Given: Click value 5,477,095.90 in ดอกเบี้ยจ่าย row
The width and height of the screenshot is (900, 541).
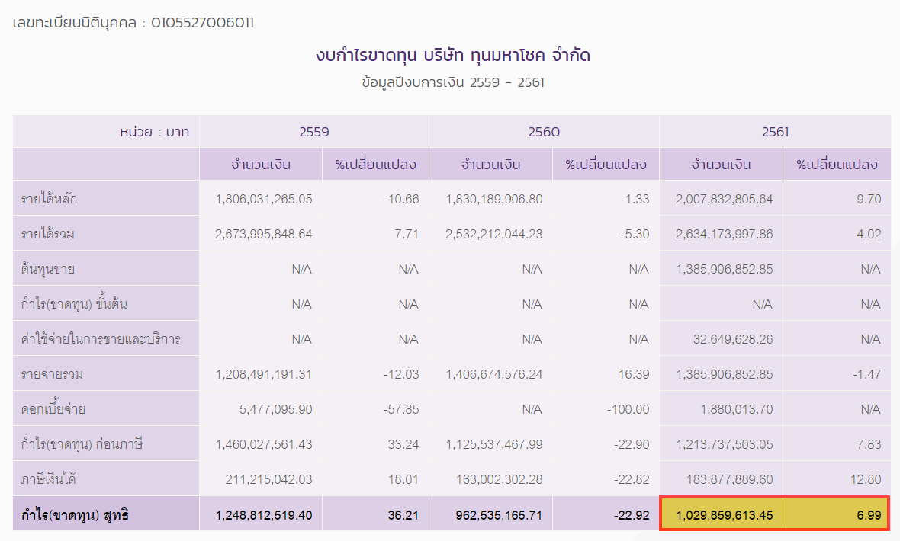Looking at the screenshot, I should pyautogui.click(x=275, y=409).
